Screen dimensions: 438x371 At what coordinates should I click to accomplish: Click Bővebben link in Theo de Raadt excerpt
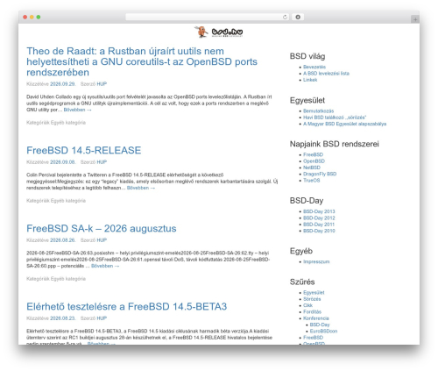pyautogui.click(x=78, y=110)
